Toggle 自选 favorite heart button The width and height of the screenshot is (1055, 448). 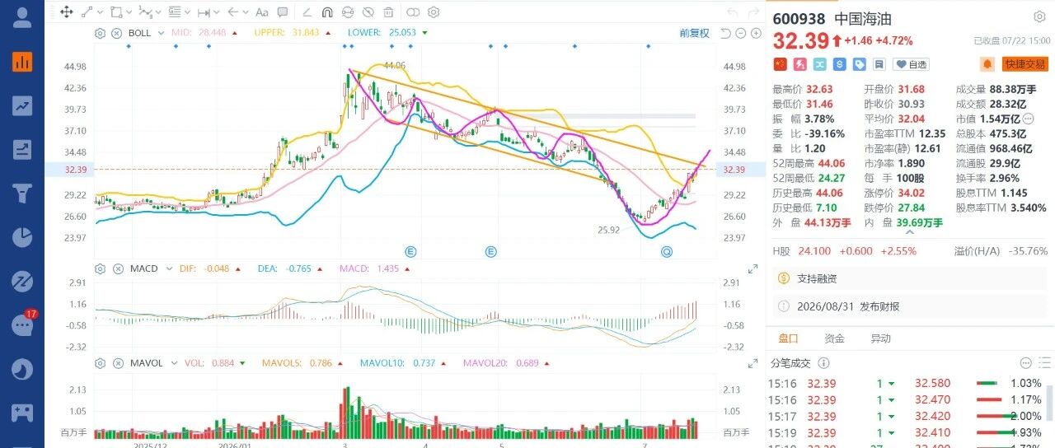point(912,64)
